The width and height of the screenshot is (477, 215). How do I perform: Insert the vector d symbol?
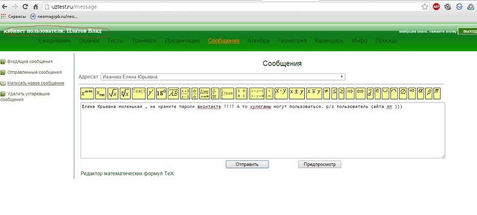pyautogui.click(x=370, y=93)
